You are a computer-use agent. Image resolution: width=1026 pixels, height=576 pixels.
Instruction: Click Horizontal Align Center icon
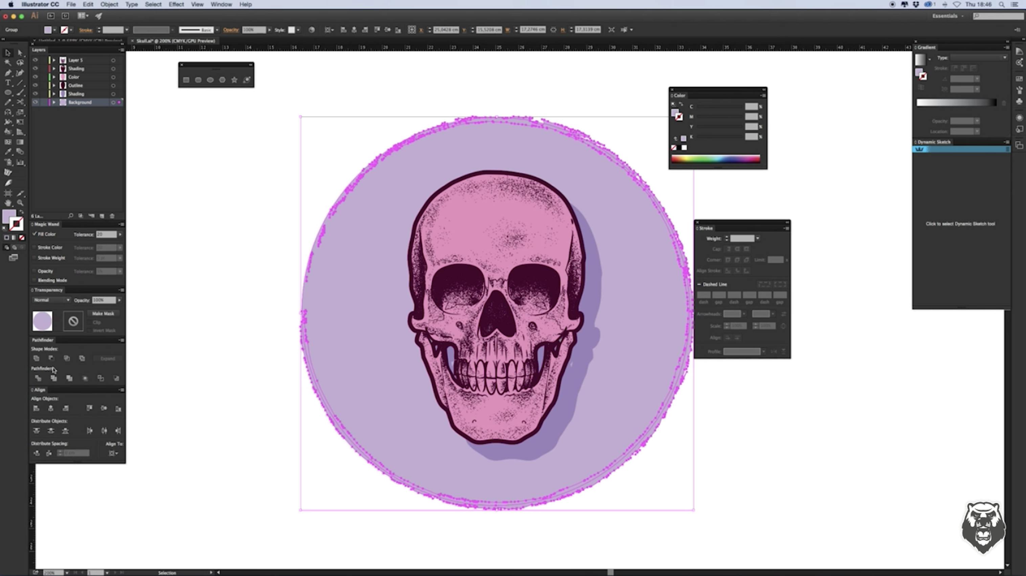pyautogui.click(x=50, y=409)
